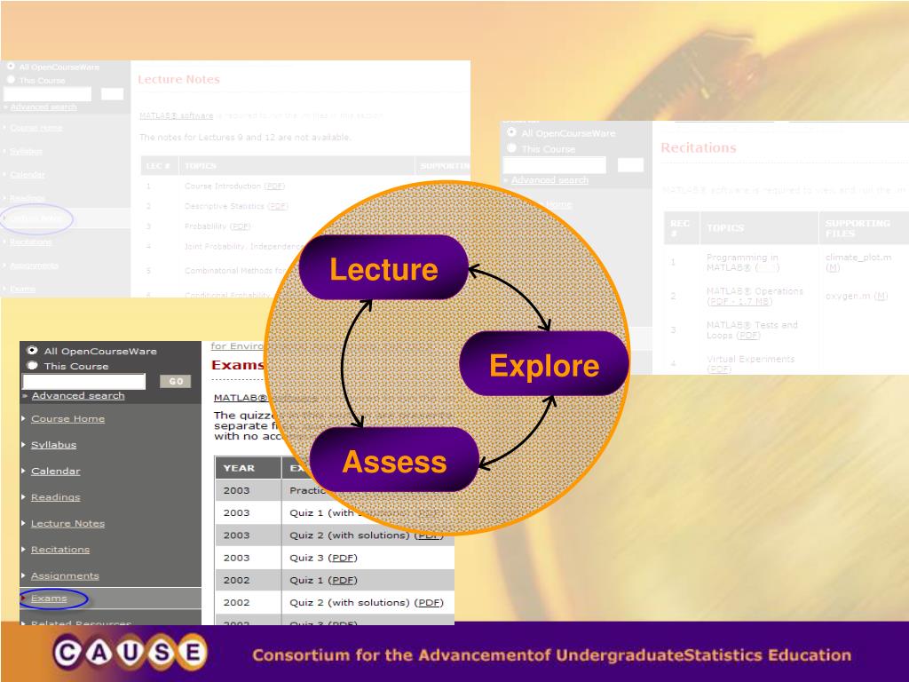909x682 pixels.
Task: Open Recitations in Exams page sidebar
Action: tap(60, 549)
